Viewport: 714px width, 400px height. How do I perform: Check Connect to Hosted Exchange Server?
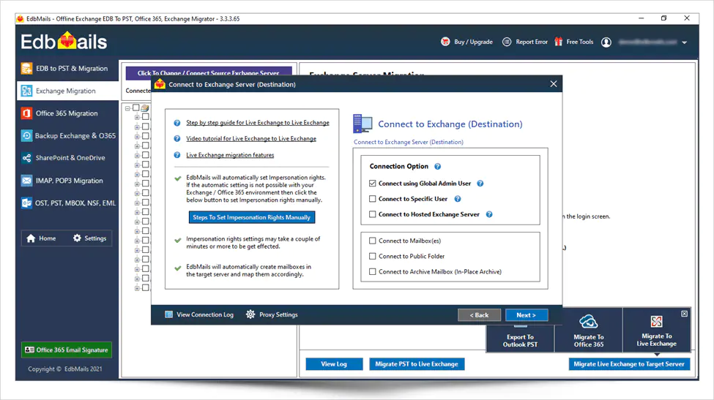tap(373, 214)
